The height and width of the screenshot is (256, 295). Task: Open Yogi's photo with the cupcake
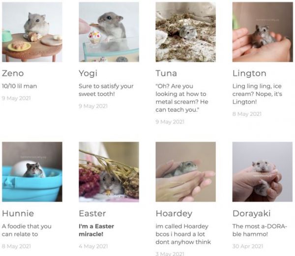pyautogui.click(x=109, y=32)
